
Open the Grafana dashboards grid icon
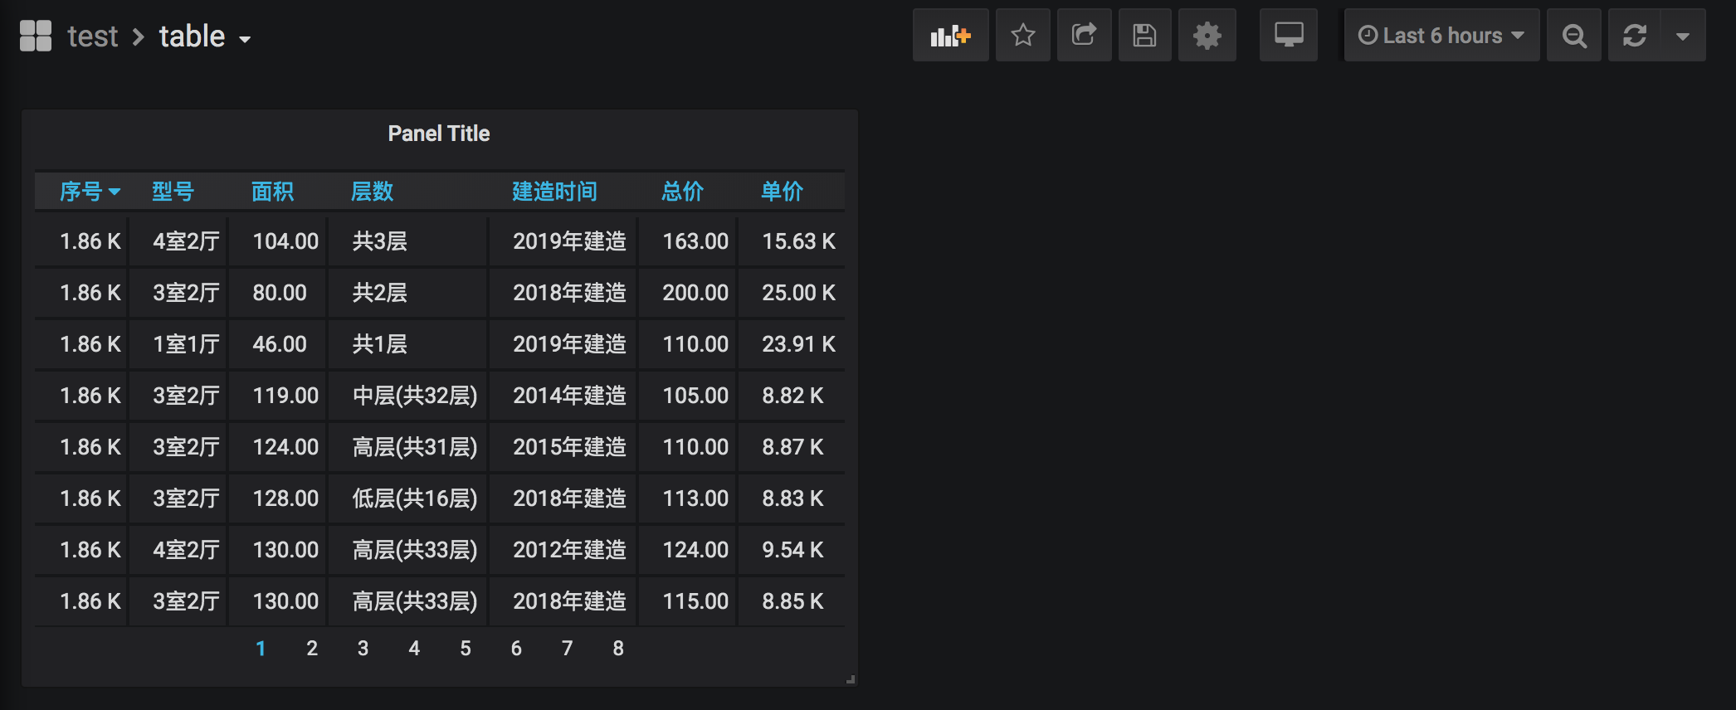(36, 36)
